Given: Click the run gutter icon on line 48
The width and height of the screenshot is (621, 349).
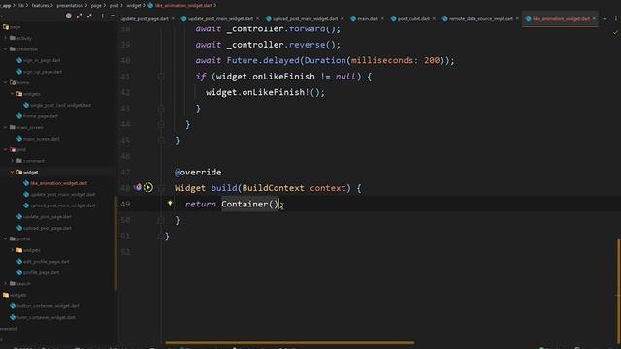Looking at the screenshot, I should point(148,187).
